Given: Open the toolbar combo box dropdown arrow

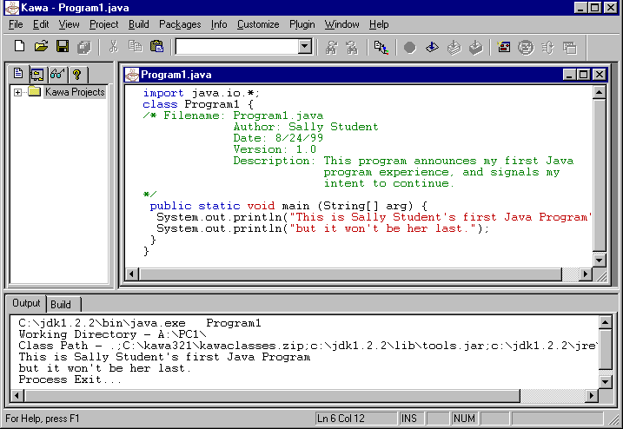Looking at the screenshot, I should point(305,47).
